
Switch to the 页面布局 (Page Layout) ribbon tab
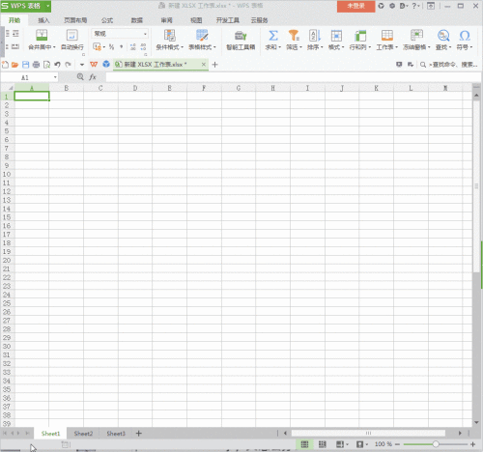point(75,20)
